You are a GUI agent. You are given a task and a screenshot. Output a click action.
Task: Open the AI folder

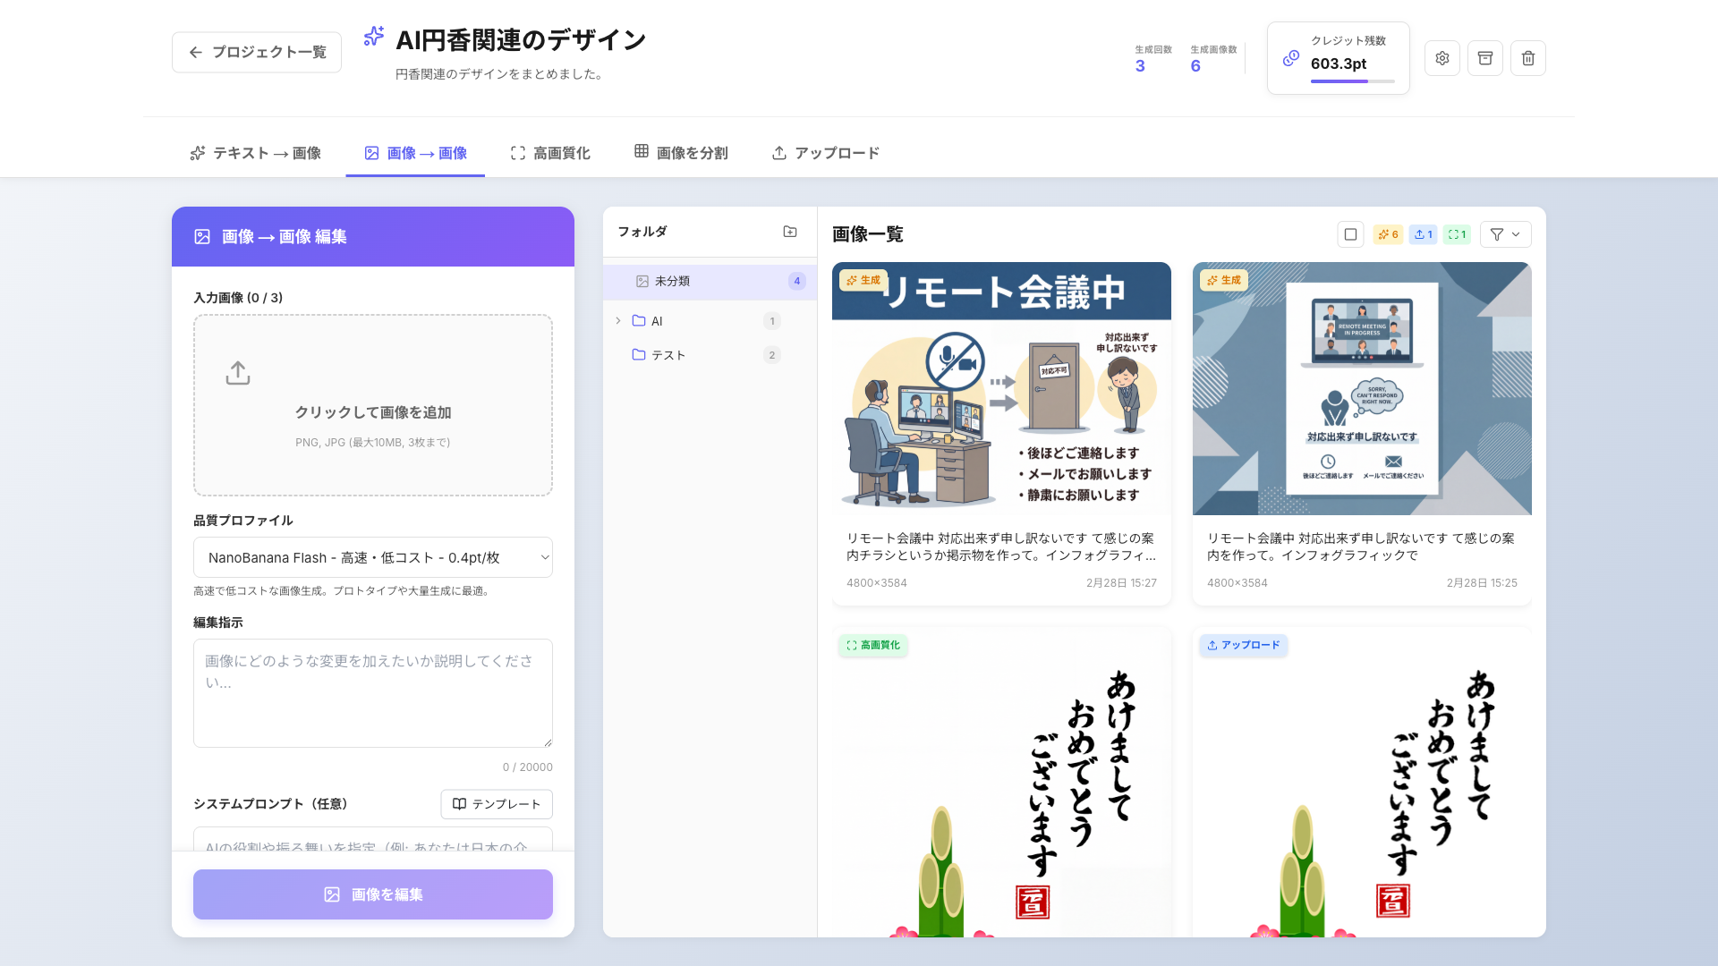(710, 321)
